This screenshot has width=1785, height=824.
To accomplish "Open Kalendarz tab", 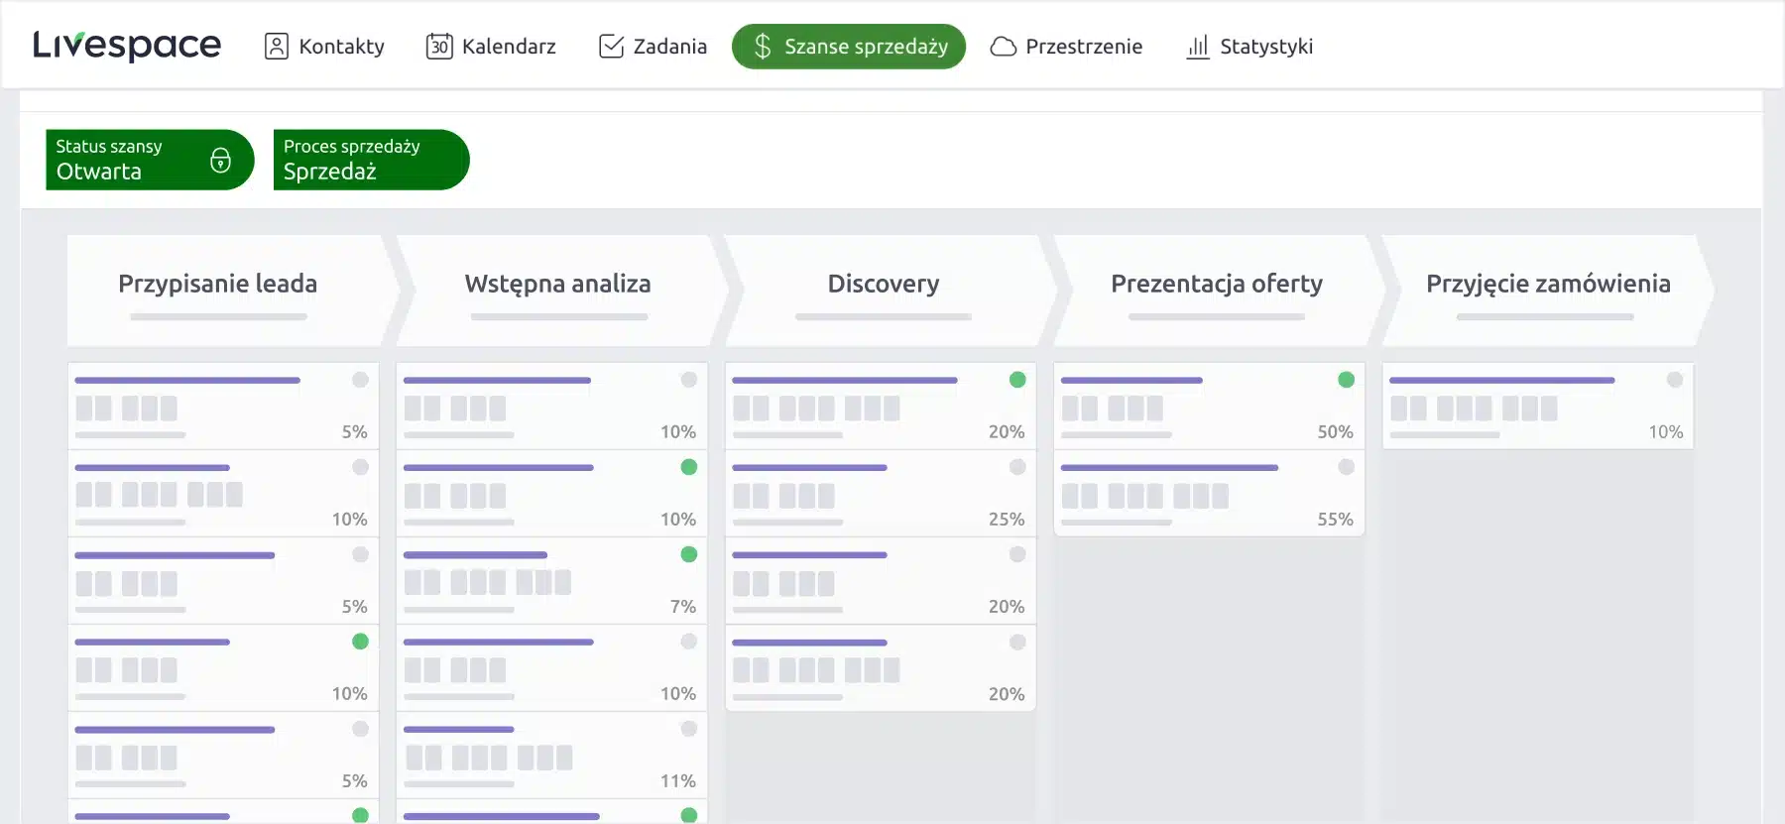I will [x=491, y=47].
